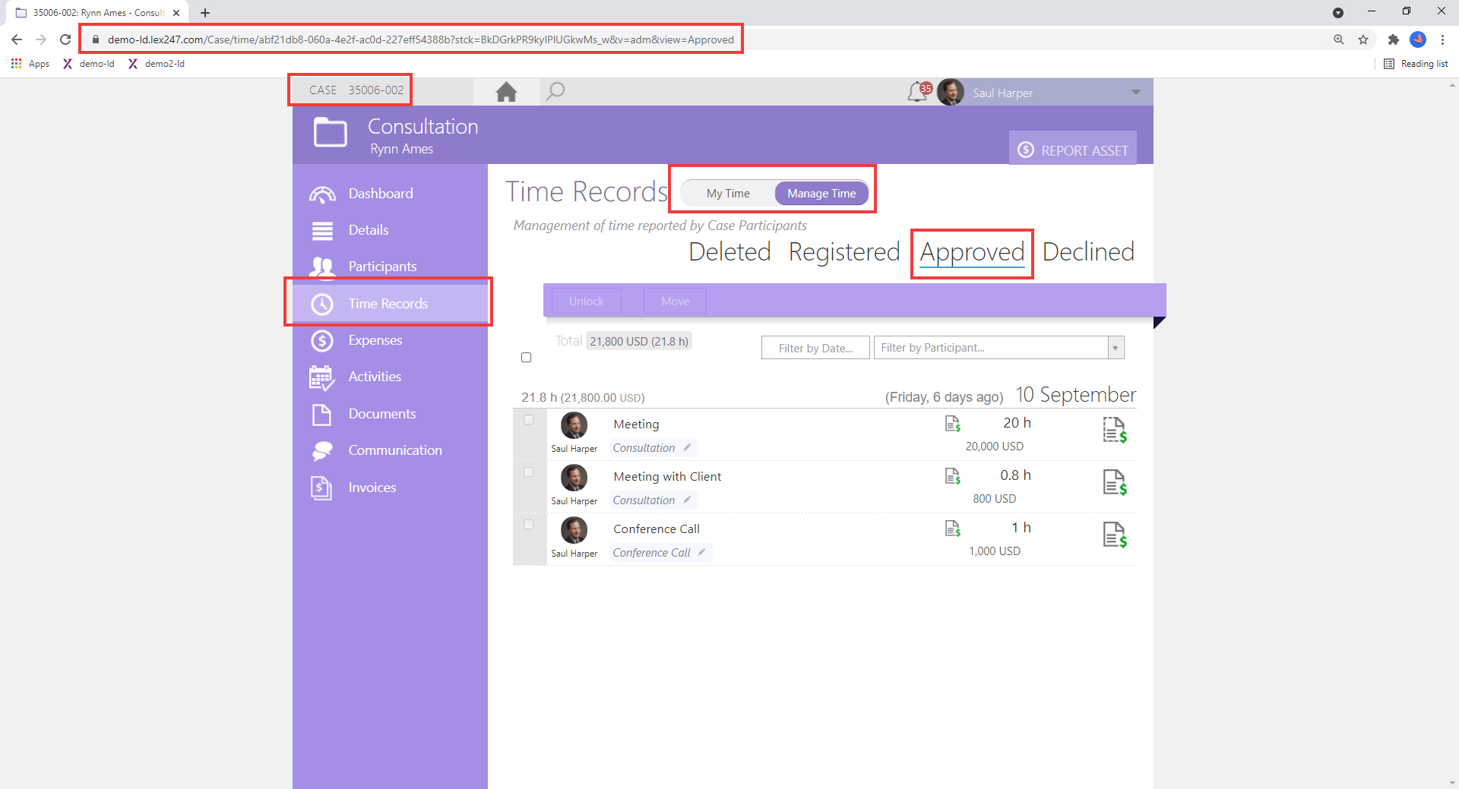
Task: Click the Total 21,800 USD (21.8 h) value
Action: [639, 342]
